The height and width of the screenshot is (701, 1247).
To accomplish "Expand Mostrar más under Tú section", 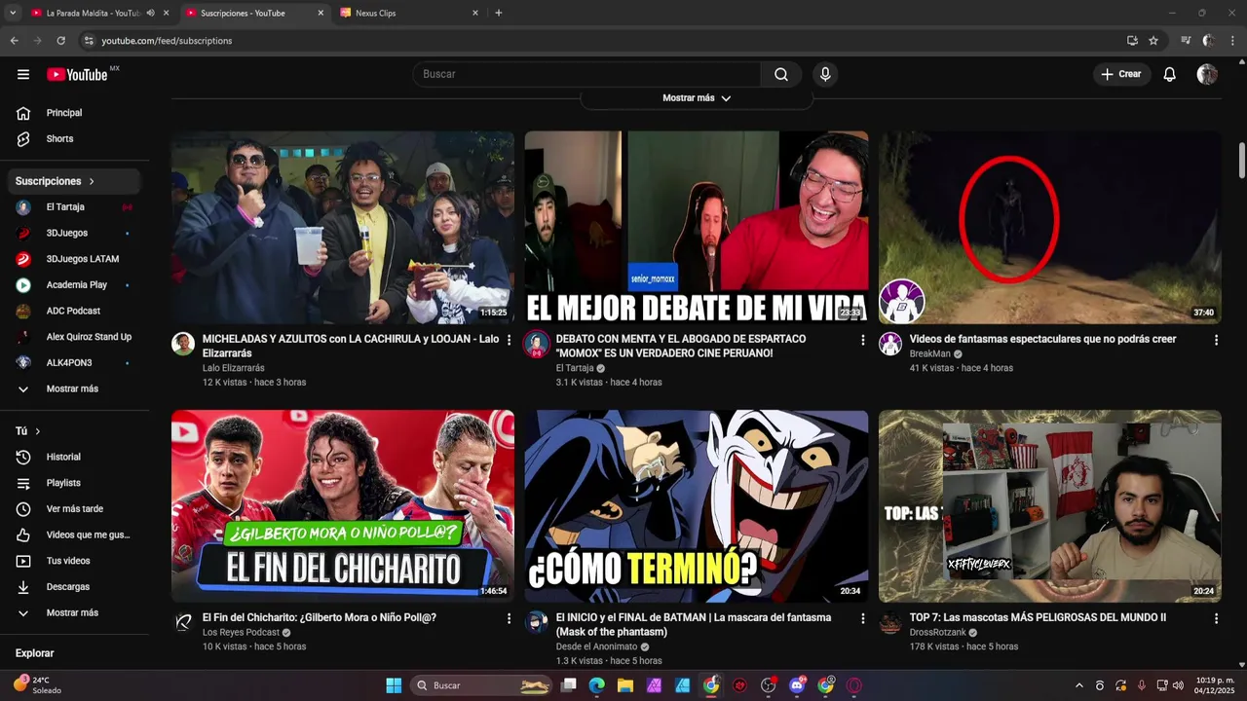I will pos(75,612).
